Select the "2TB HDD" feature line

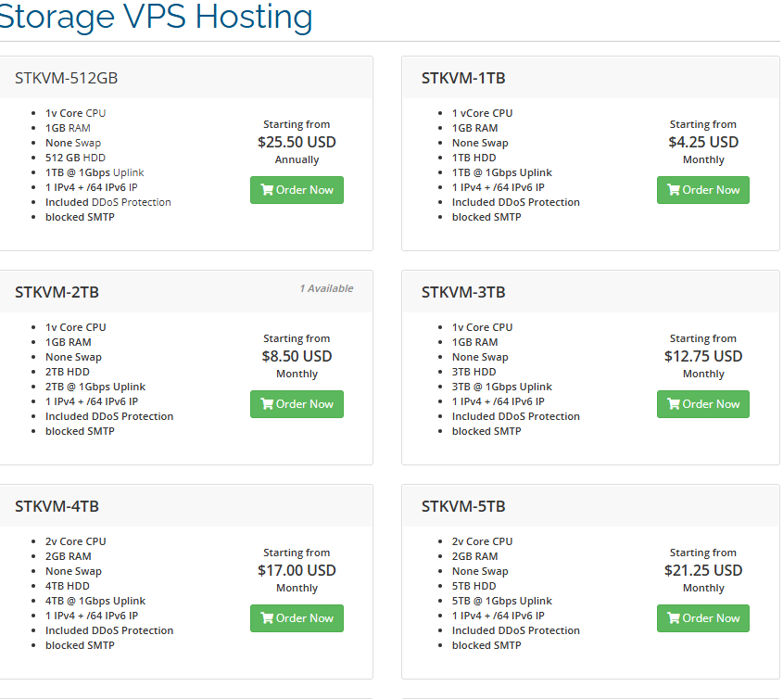(68, 373)
